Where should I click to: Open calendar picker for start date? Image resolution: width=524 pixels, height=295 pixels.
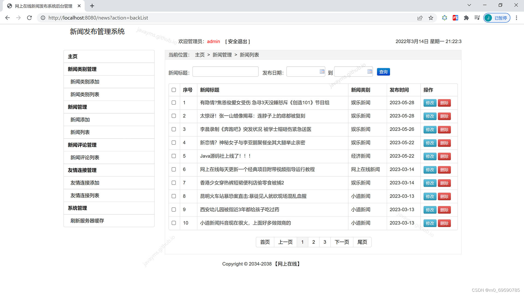pyautogui.click(x=322, y=72)
